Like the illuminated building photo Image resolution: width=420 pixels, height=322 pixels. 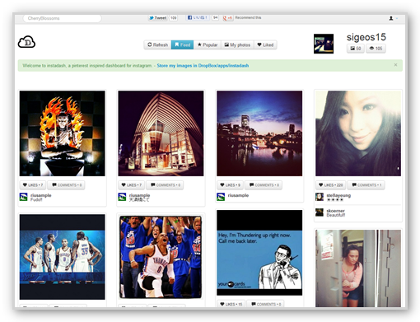[132, 185]
